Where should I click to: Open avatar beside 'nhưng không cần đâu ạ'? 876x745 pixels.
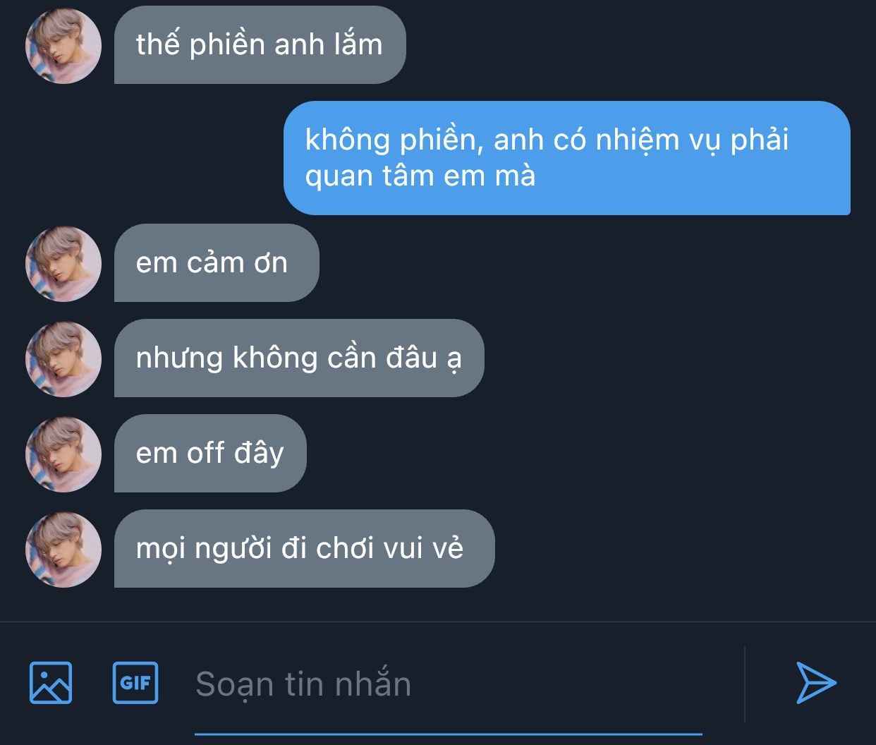pos(63,359)
